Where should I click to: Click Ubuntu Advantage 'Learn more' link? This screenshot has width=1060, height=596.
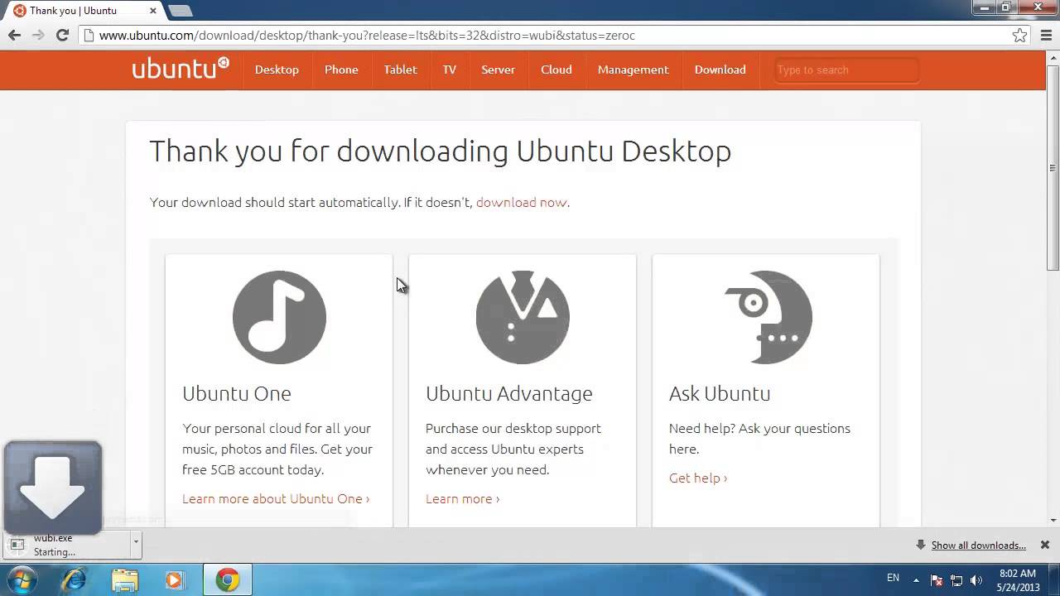pos(462,498)
